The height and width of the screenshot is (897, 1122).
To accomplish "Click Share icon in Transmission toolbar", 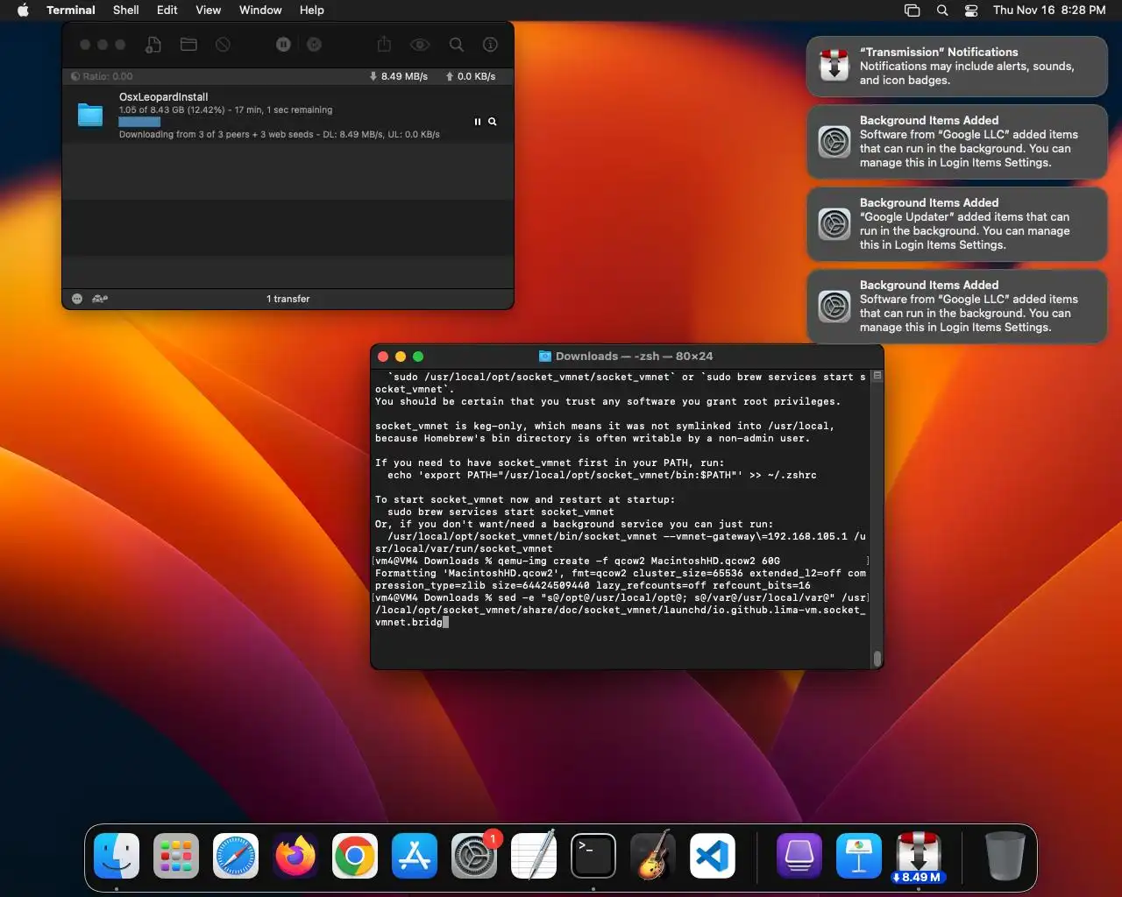I will [384, 44].
